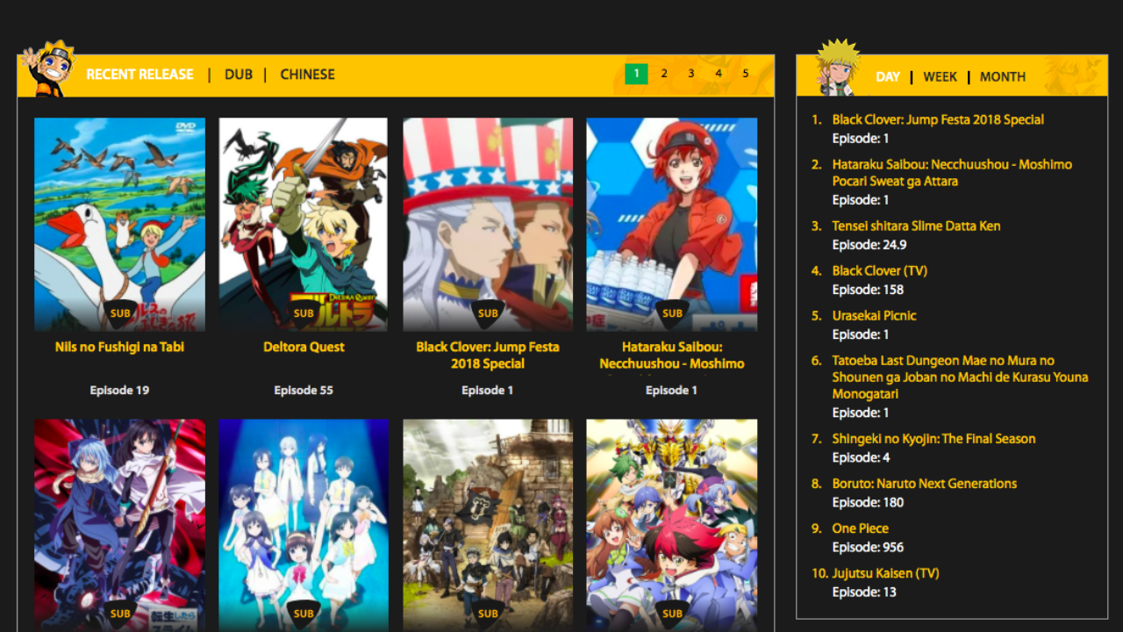Open ranked item Tatoeba Last Dungeon Mae no Mura
The width and height of the screenshot is (1123, 632).
click(960, 377)
